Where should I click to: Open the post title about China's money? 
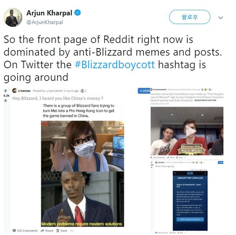pos(58,98)
